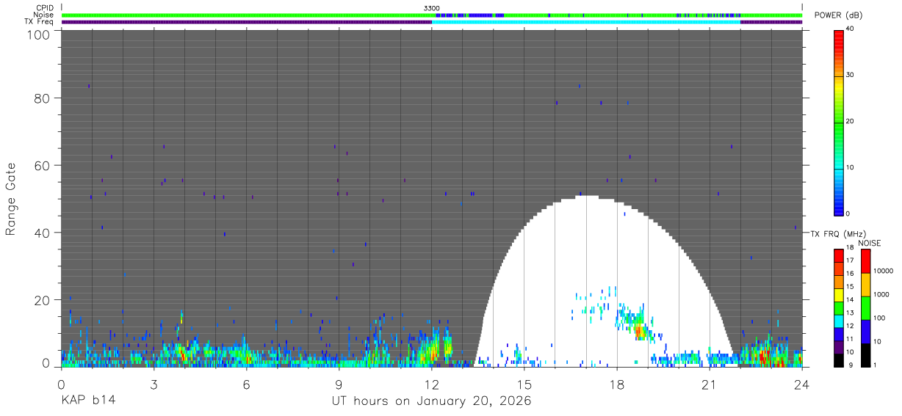Click the Range Gate axis title
Viewport: 902px width, 416px height.
pos(11,199)
